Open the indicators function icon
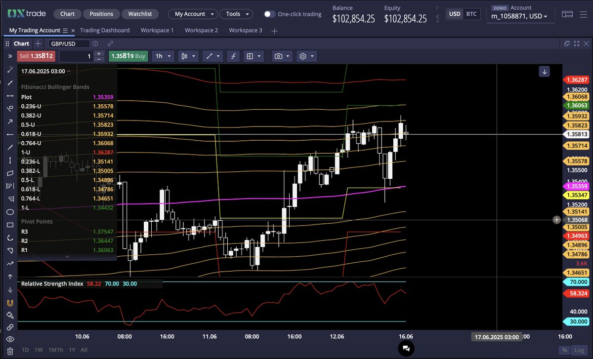 click(x=233, y=56)
